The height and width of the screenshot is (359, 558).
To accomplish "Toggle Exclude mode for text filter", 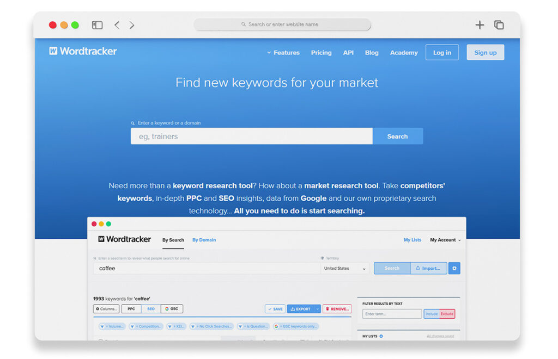I will (x=447, y=314).
